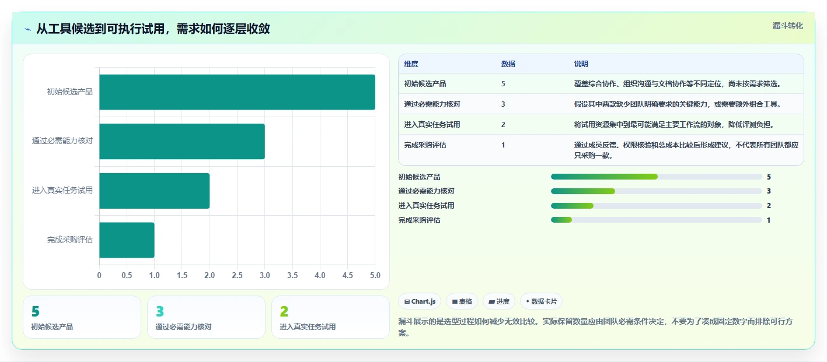Click the Chart.js chip
This screenshot has height=362, width=827.
tap(420, 301)
